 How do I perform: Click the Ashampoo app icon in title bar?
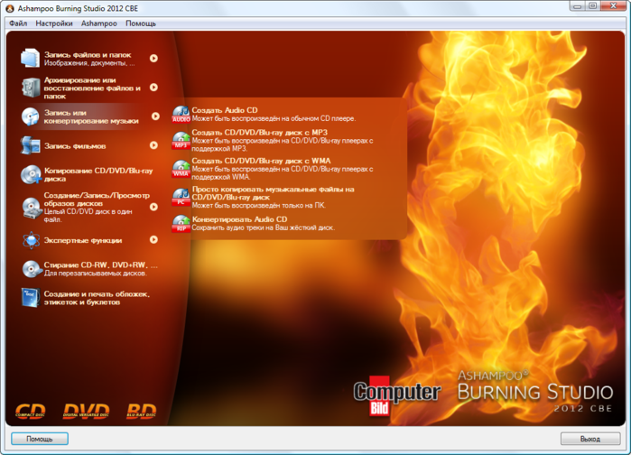[10, 8]
